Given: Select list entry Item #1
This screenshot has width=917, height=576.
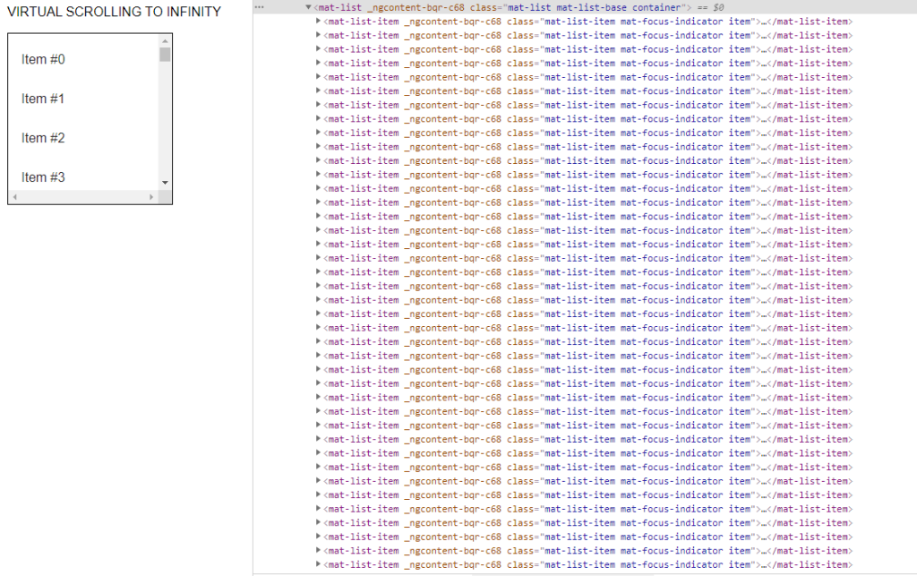Looking at the screenshot, I should click(43, 99).
